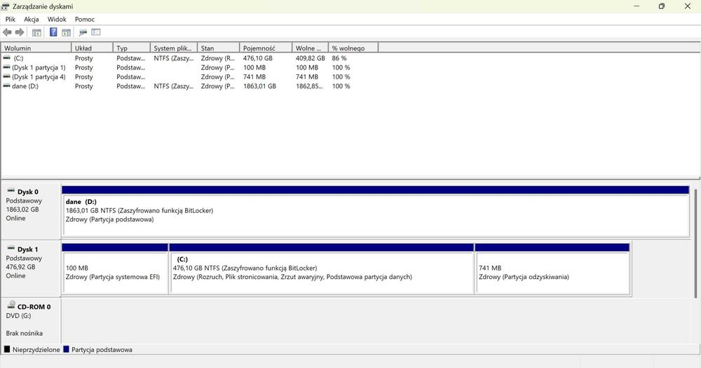
Task: Sort by the % wolnego column header
Action: 353,48
